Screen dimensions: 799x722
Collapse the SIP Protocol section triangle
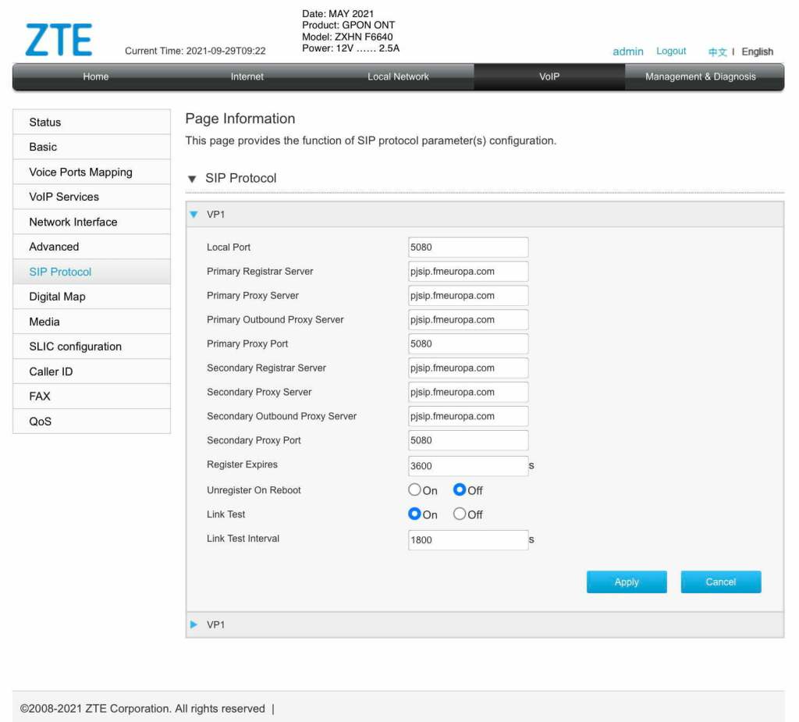[x=192, y=179]
